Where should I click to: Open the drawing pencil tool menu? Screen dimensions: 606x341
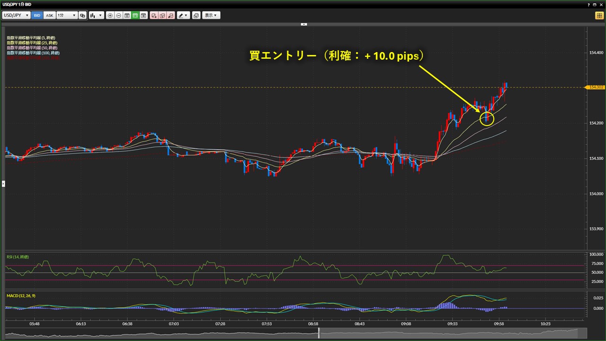pyautogui.click(x=183, y=15)
